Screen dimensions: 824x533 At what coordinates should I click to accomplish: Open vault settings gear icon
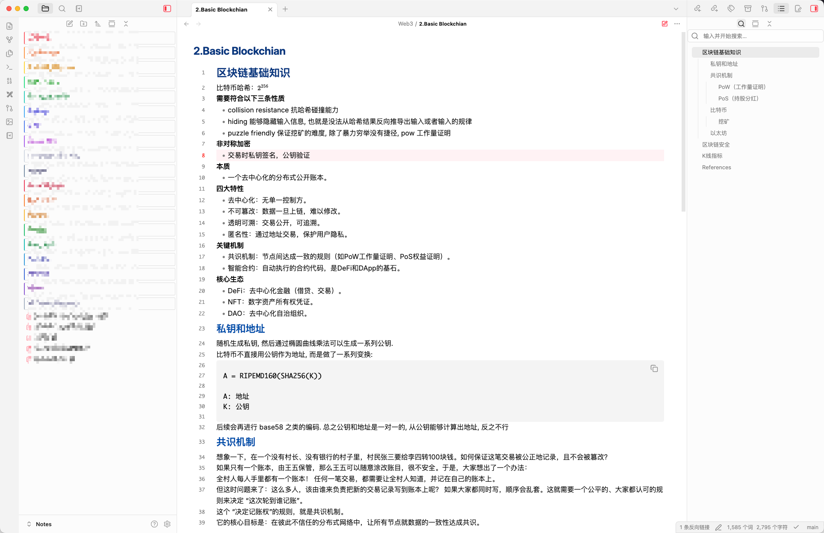[x=167, y=524]
